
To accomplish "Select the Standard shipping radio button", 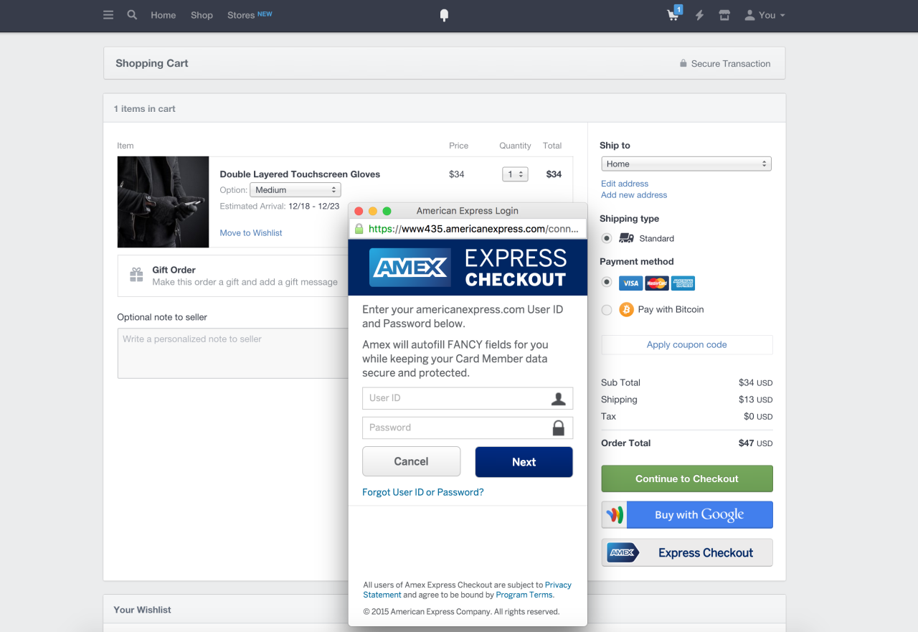I will pyautogui.click(x=607, y=238).
